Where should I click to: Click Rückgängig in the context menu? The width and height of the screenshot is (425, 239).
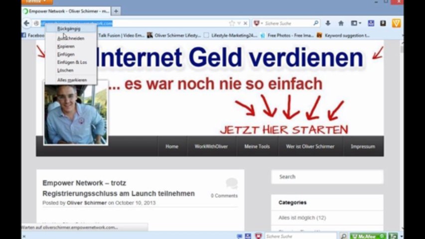(69, 29)
